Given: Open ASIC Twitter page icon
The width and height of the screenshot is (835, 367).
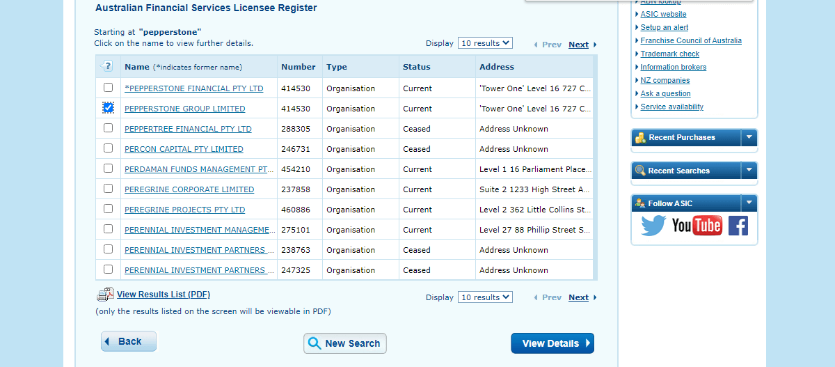Looking at the screenshot, I should point(653,226).
